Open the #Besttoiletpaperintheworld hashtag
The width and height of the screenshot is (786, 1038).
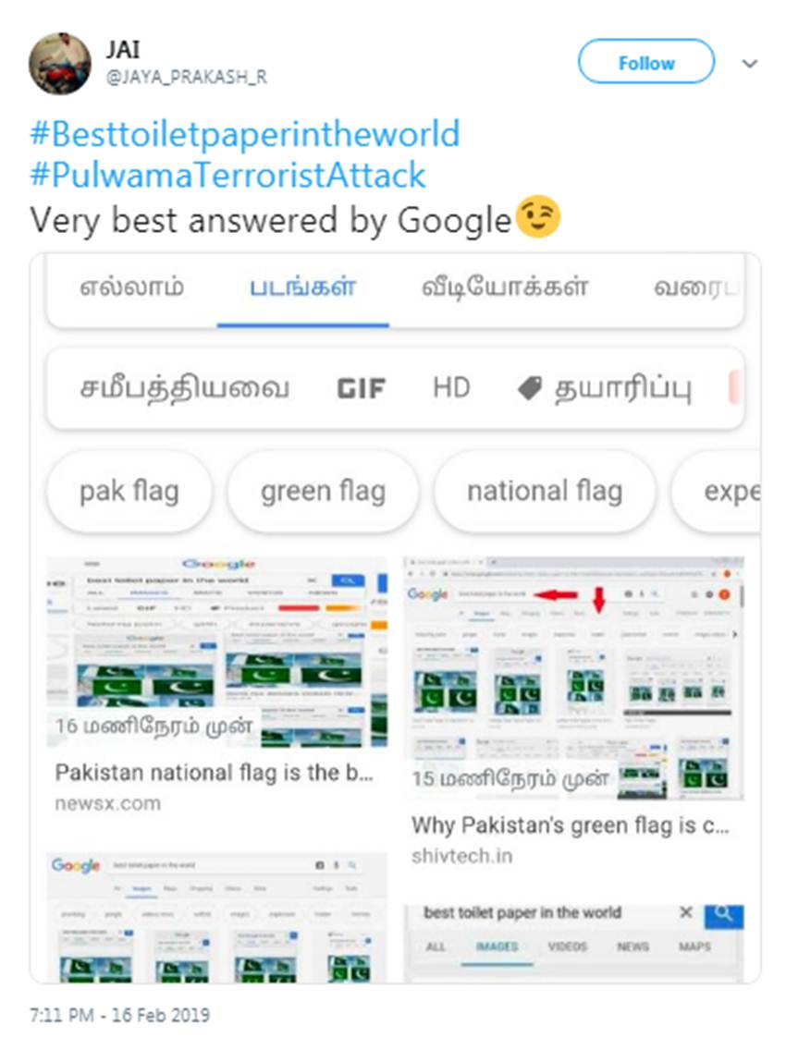point(245,134)
